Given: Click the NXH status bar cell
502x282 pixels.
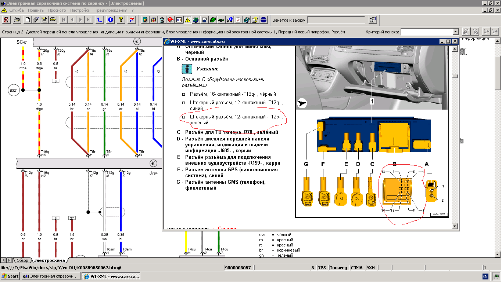Looking at the screenshot, I should (x=370, y=268).
